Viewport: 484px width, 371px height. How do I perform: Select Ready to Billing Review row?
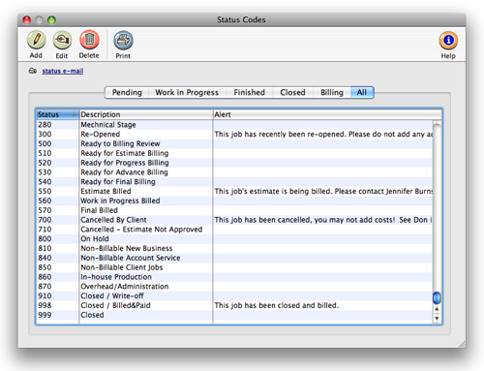coord(234,143)
